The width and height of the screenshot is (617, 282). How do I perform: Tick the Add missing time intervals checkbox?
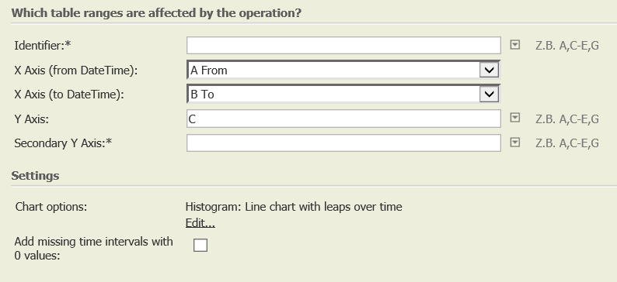[x=200, y=245]
